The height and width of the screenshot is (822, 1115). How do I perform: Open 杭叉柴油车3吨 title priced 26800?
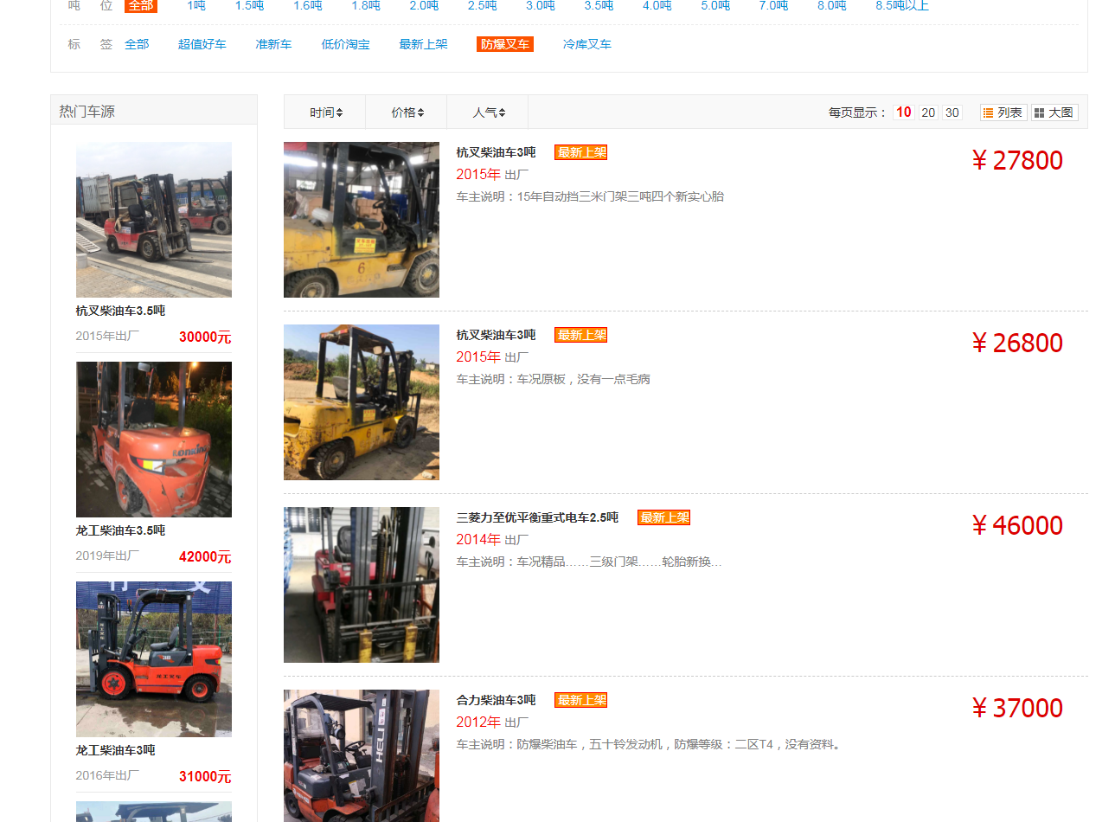(497, 335)
